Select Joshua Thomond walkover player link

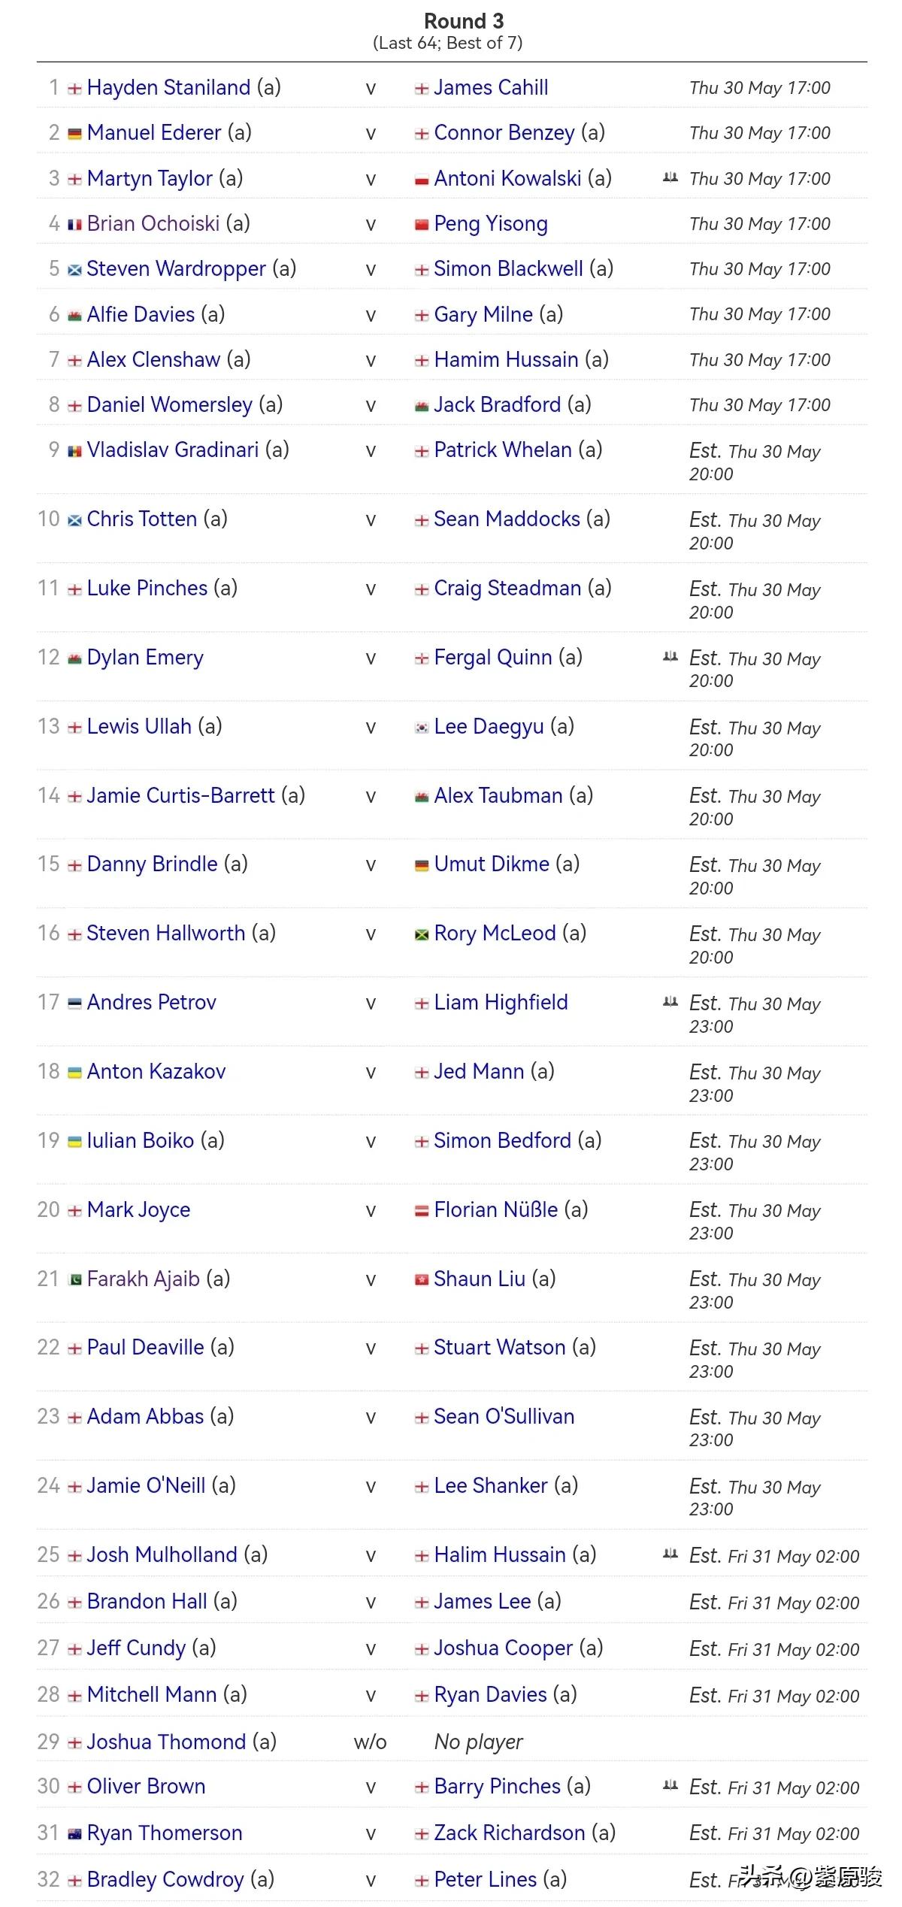click(x=166, y=1742)
